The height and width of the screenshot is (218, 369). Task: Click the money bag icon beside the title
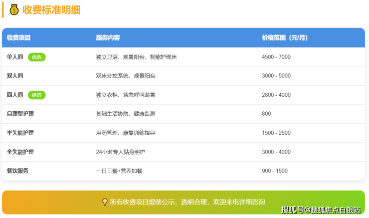tap(14, 9)
